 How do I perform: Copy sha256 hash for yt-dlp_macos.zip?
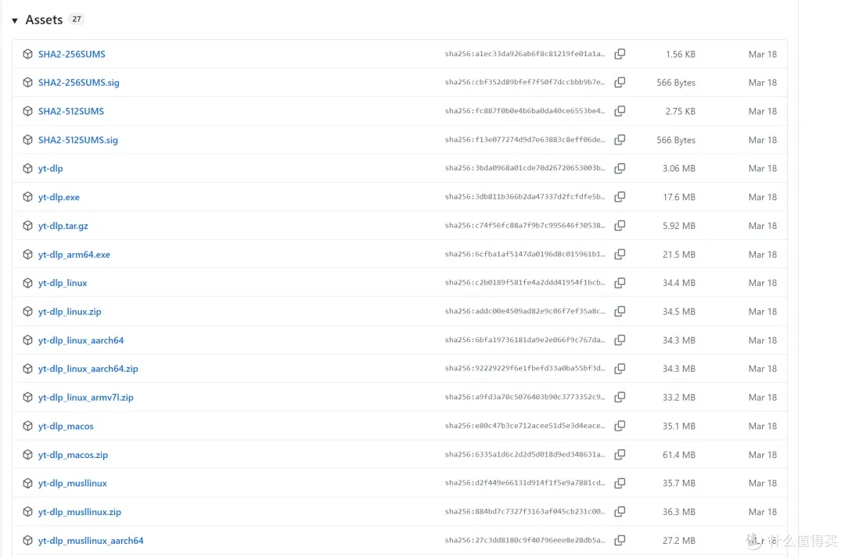(x=620, y=455)
